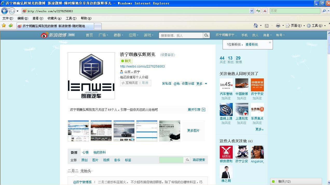Open the new blank browser tab
The image size is (330, 185).
tap(98, 26)
